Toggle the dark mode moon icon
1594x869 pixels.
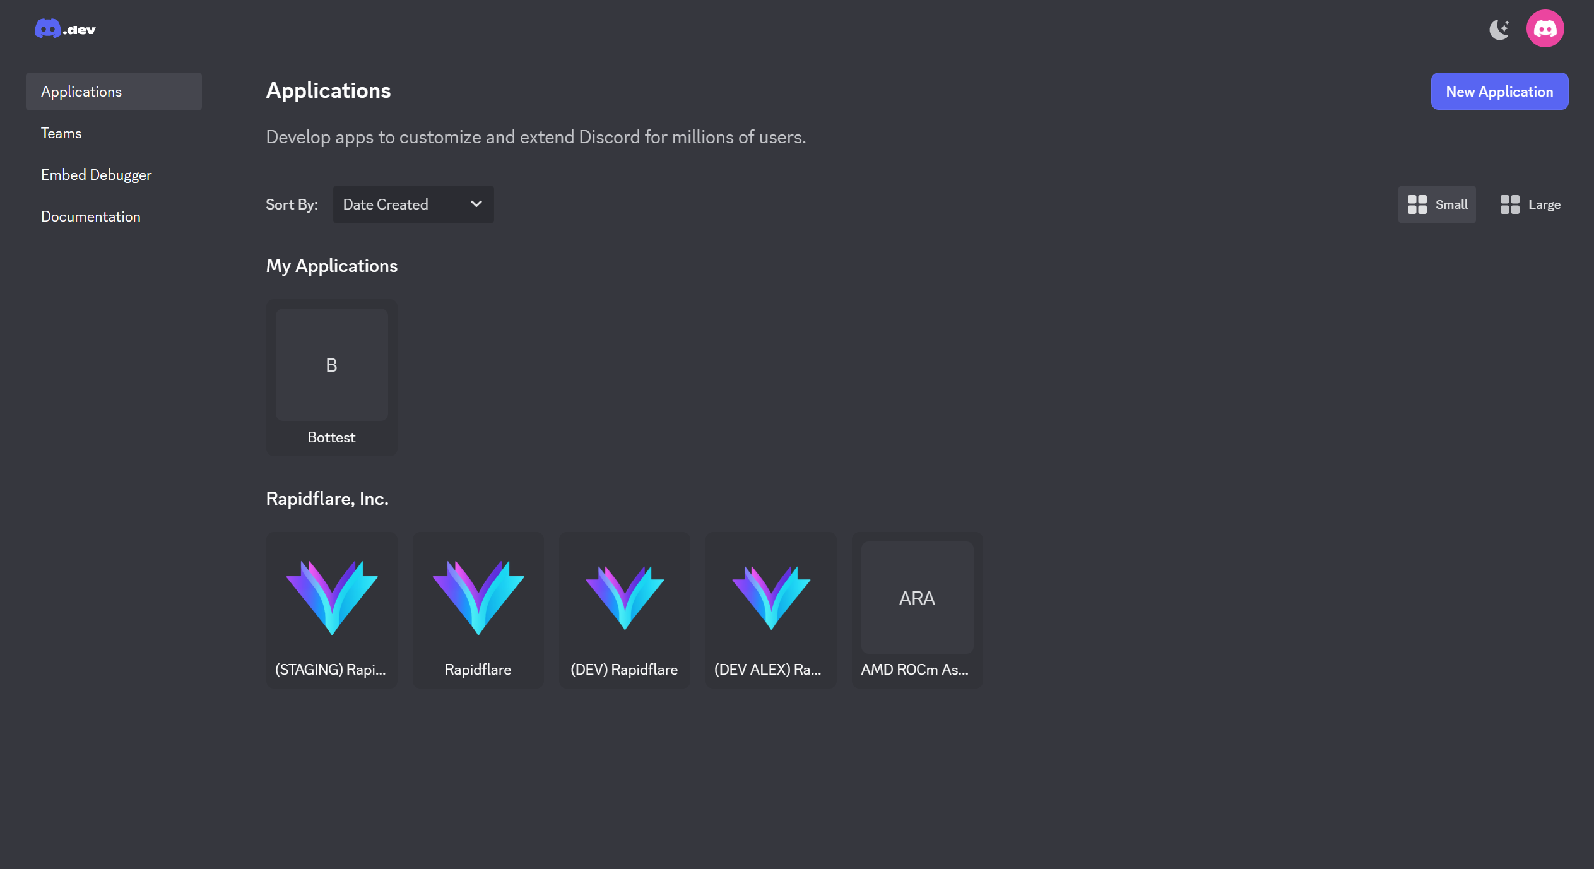(1499, 29)
